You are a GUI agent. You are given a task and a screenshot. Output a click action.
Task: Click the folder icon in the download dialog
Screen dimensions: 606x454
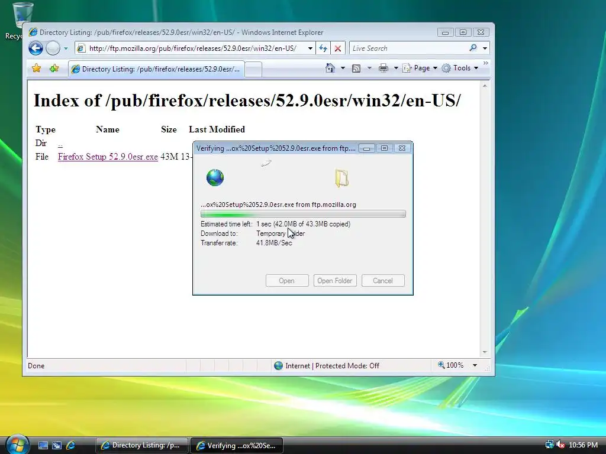(x=341, y=179)
